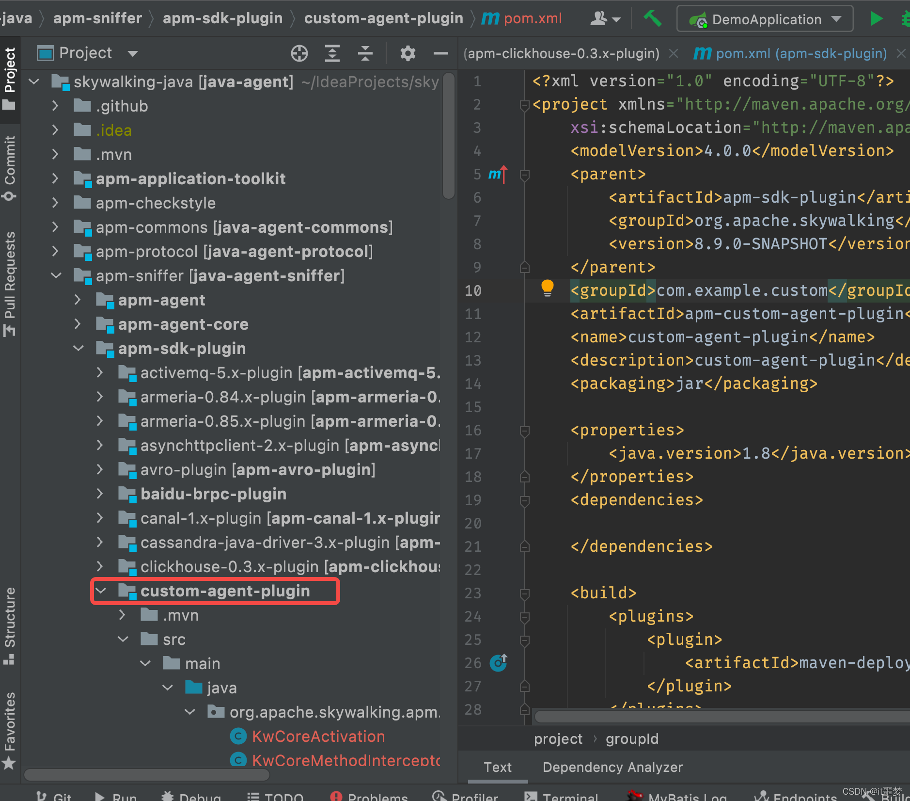
Task: Click Select Opened File crosshair icon
Action: (x=299, y=53)
